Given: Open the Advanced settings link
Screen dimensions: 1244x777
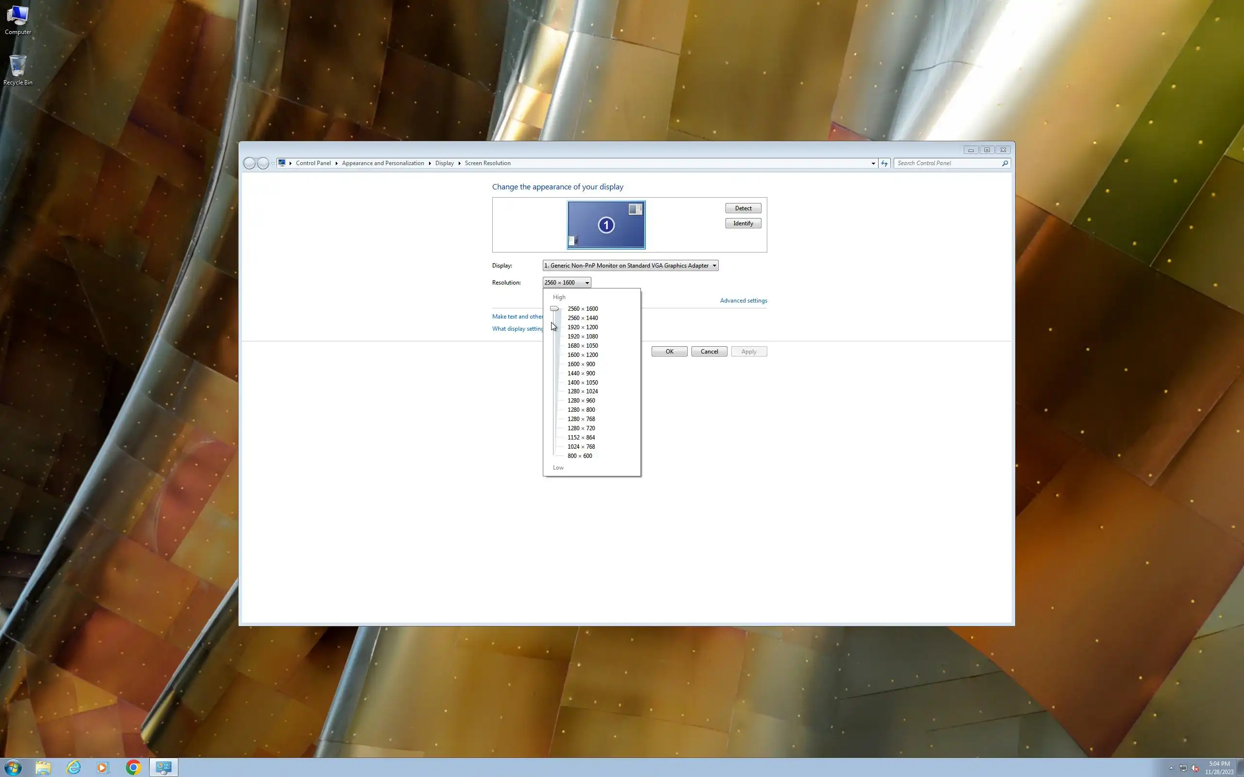Looking at the screenshot, I should (x=743, y=301).
